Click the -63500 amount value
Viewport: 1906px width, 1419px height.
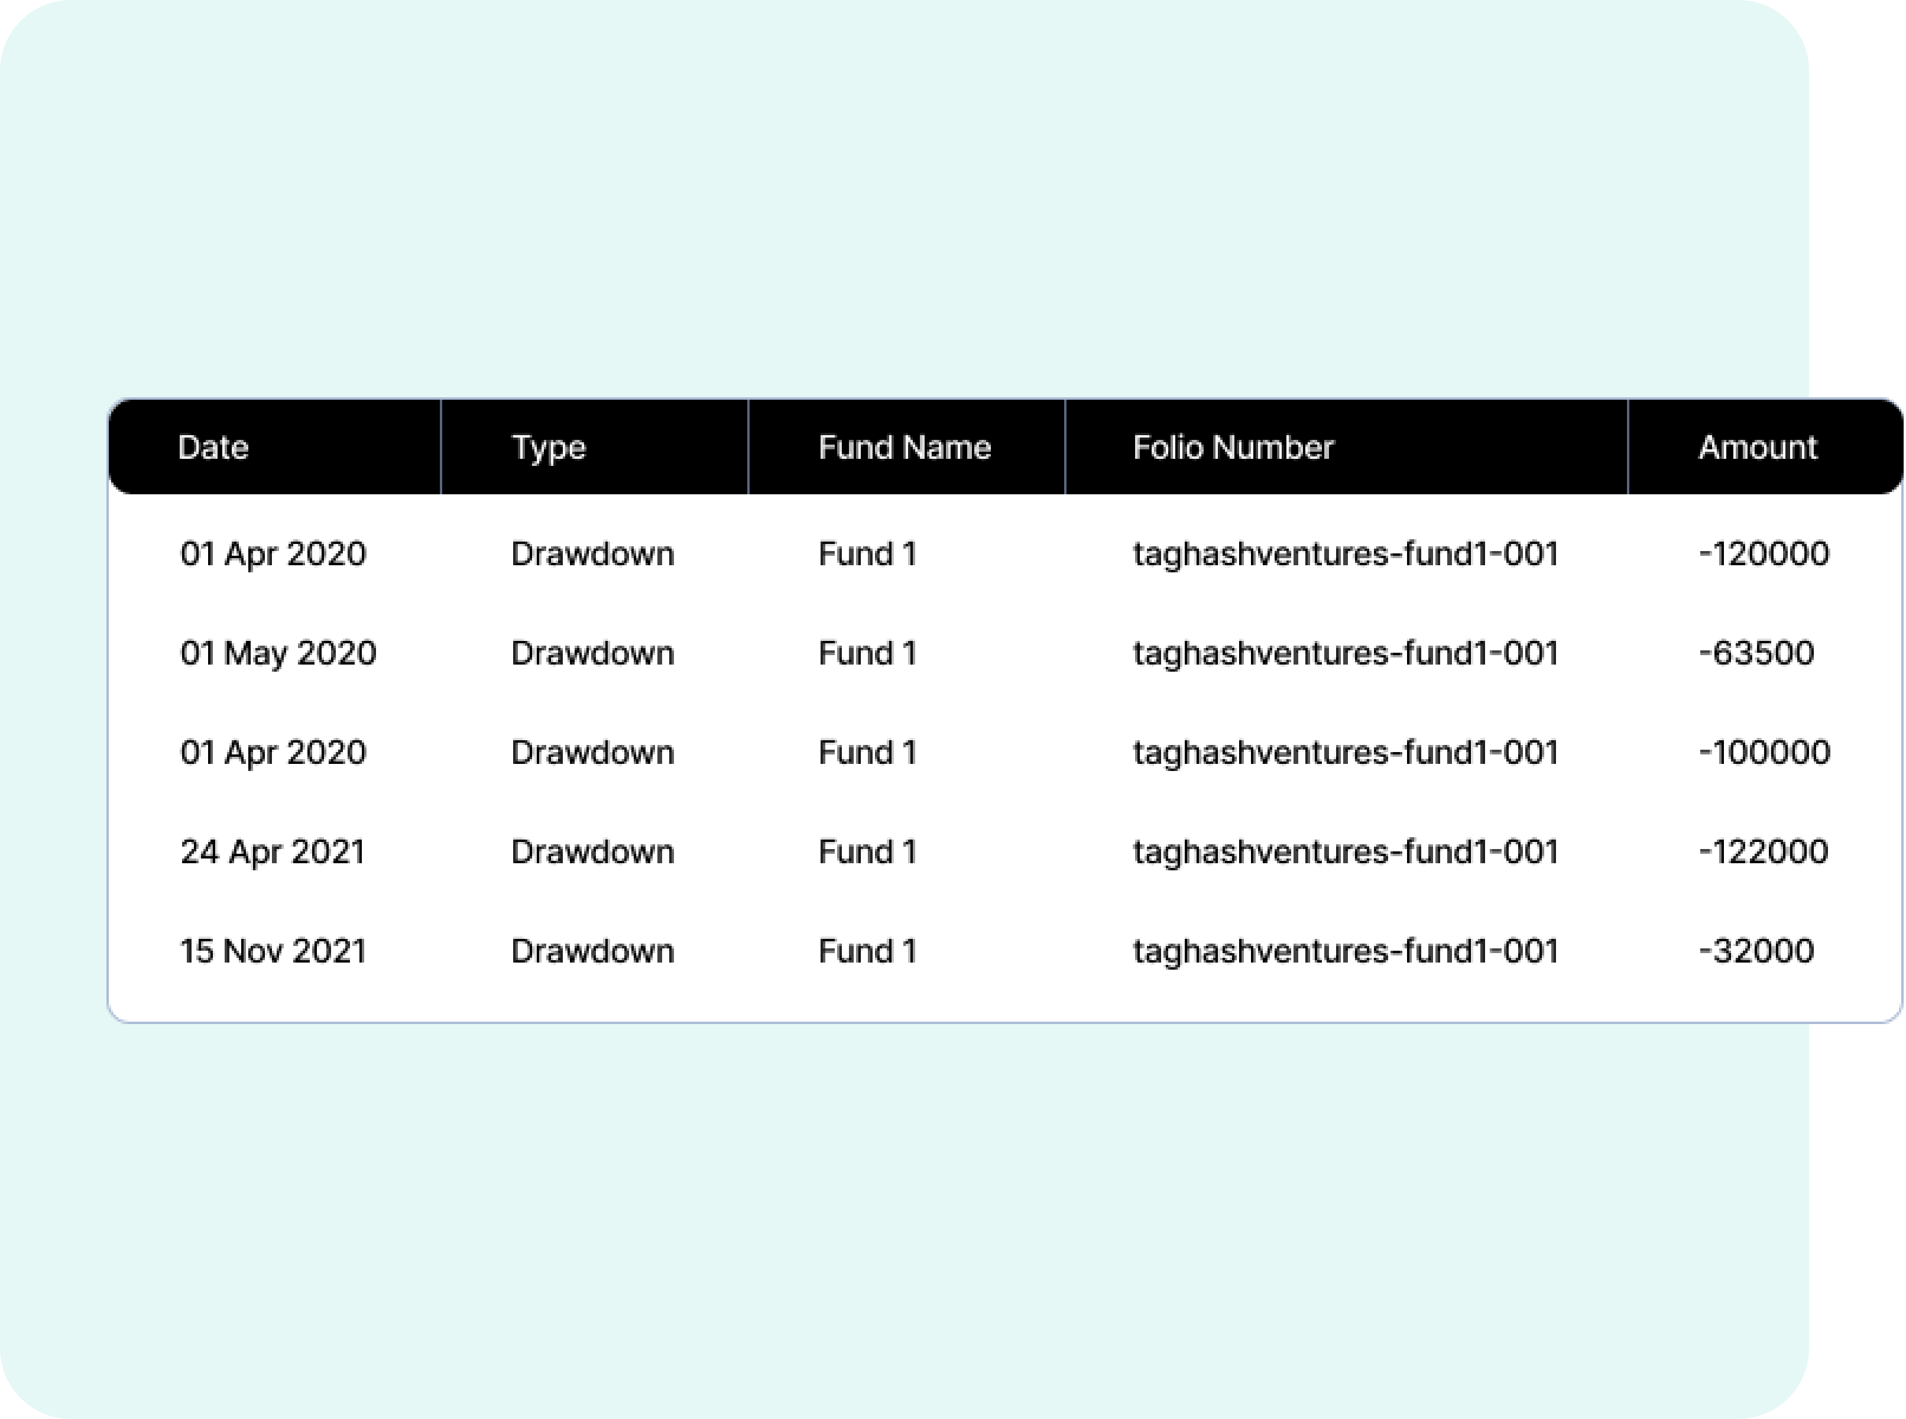1756,654
